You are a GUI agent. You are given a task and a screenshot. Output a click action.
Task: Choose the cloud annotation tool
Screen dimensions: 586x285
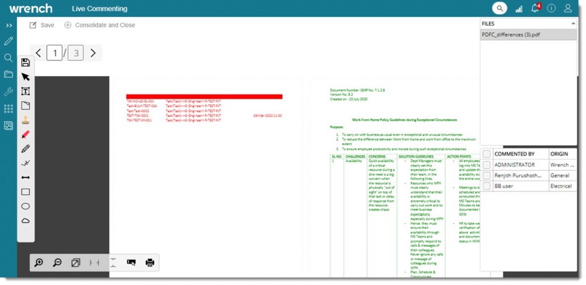(x=26, y=221)
